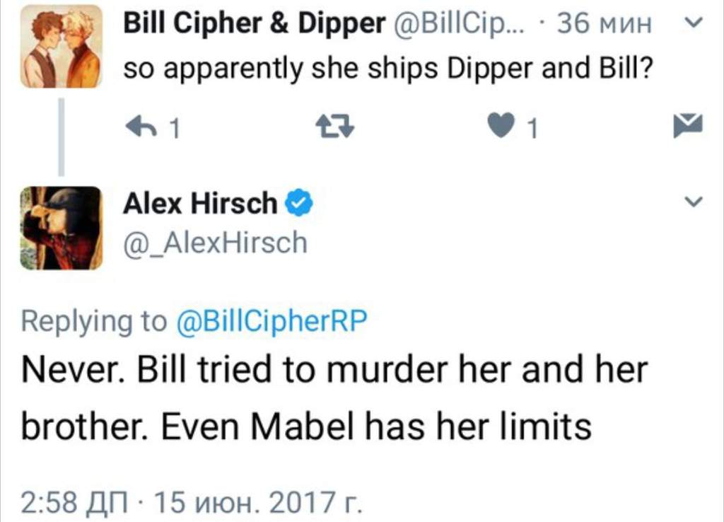Open the @BillCipherRP mention link
724x522 pixels.
click(x=271, y=320)
